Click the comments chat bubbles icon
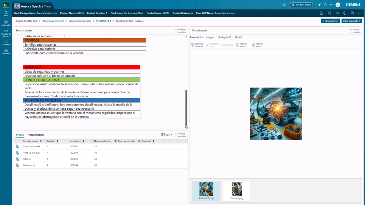Image resolution: width=365 pixels, height=205 pixels. tap(352, 13)
